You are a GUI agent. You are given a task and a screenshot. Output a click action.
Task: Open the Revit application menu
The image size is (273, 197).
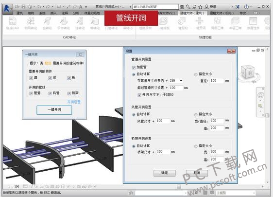[x=8, y=9]
